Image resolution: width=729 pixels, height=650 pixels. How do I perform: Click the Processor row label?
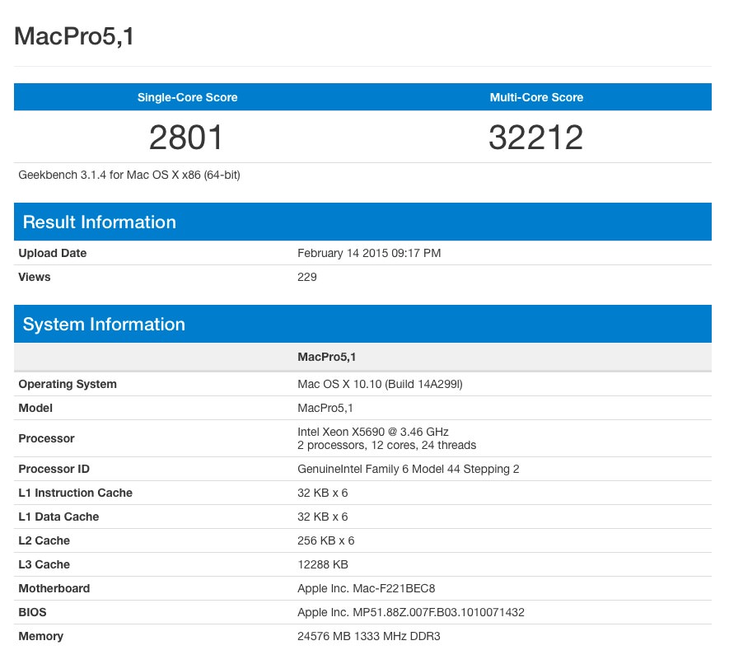[46, 438]
